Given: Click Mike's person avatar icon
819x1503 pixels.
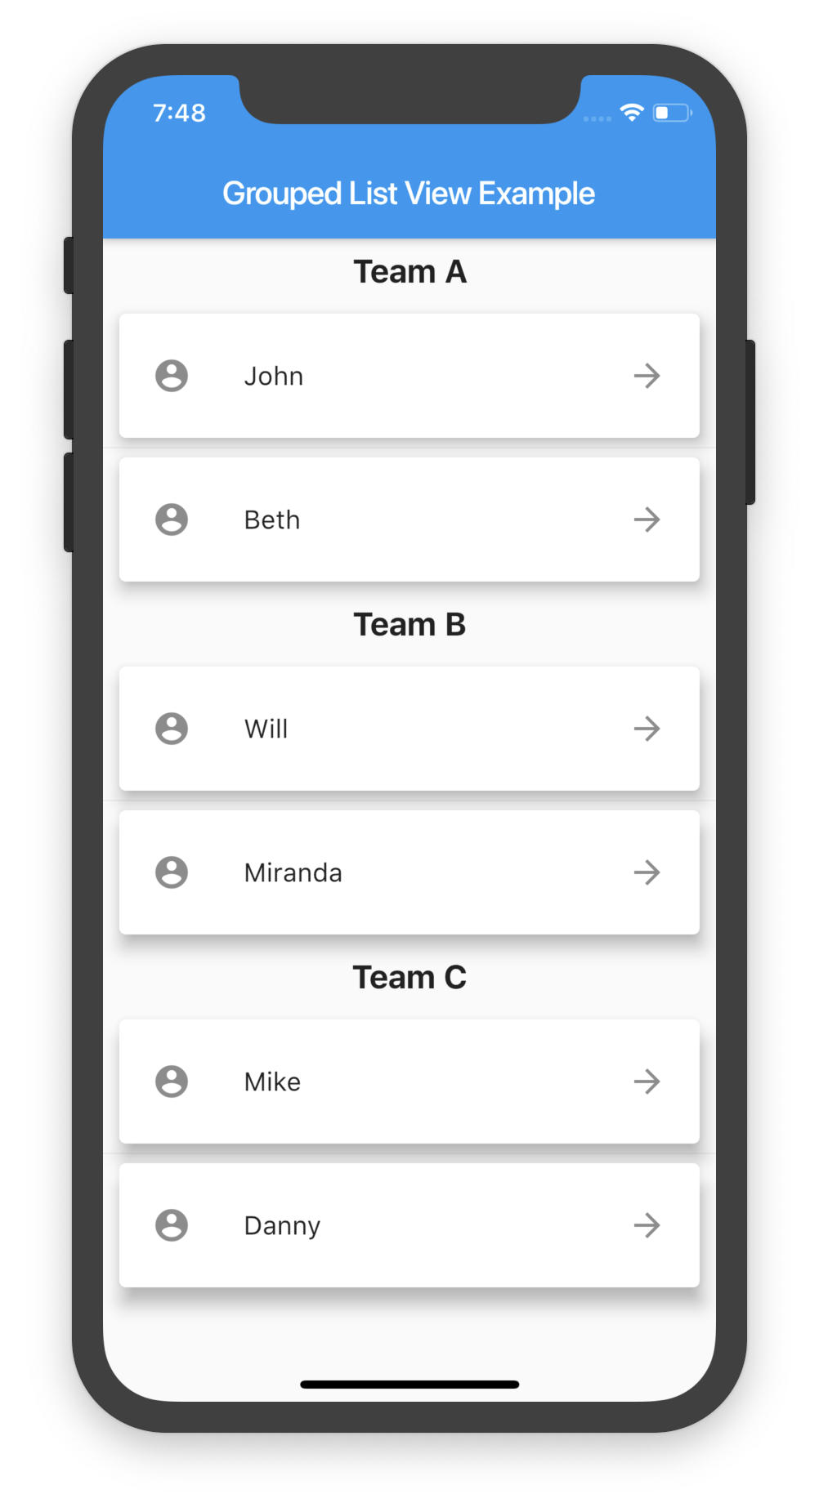Looking at the screenshot, I should 171,1082.
